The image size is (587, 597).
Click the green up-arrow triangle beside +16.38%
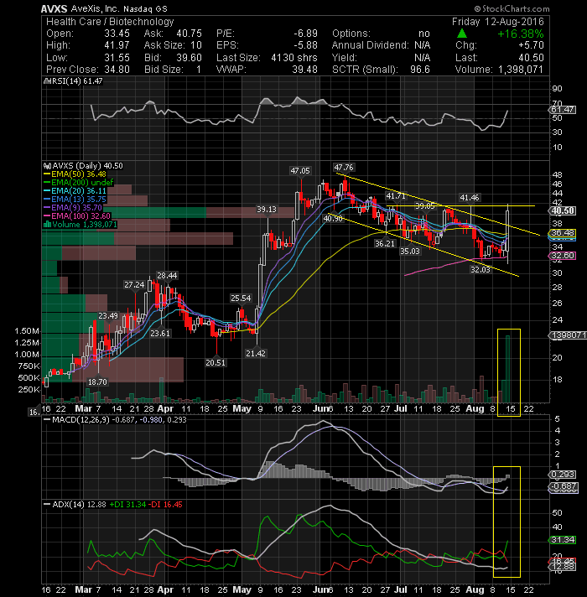tap(462, 34)
